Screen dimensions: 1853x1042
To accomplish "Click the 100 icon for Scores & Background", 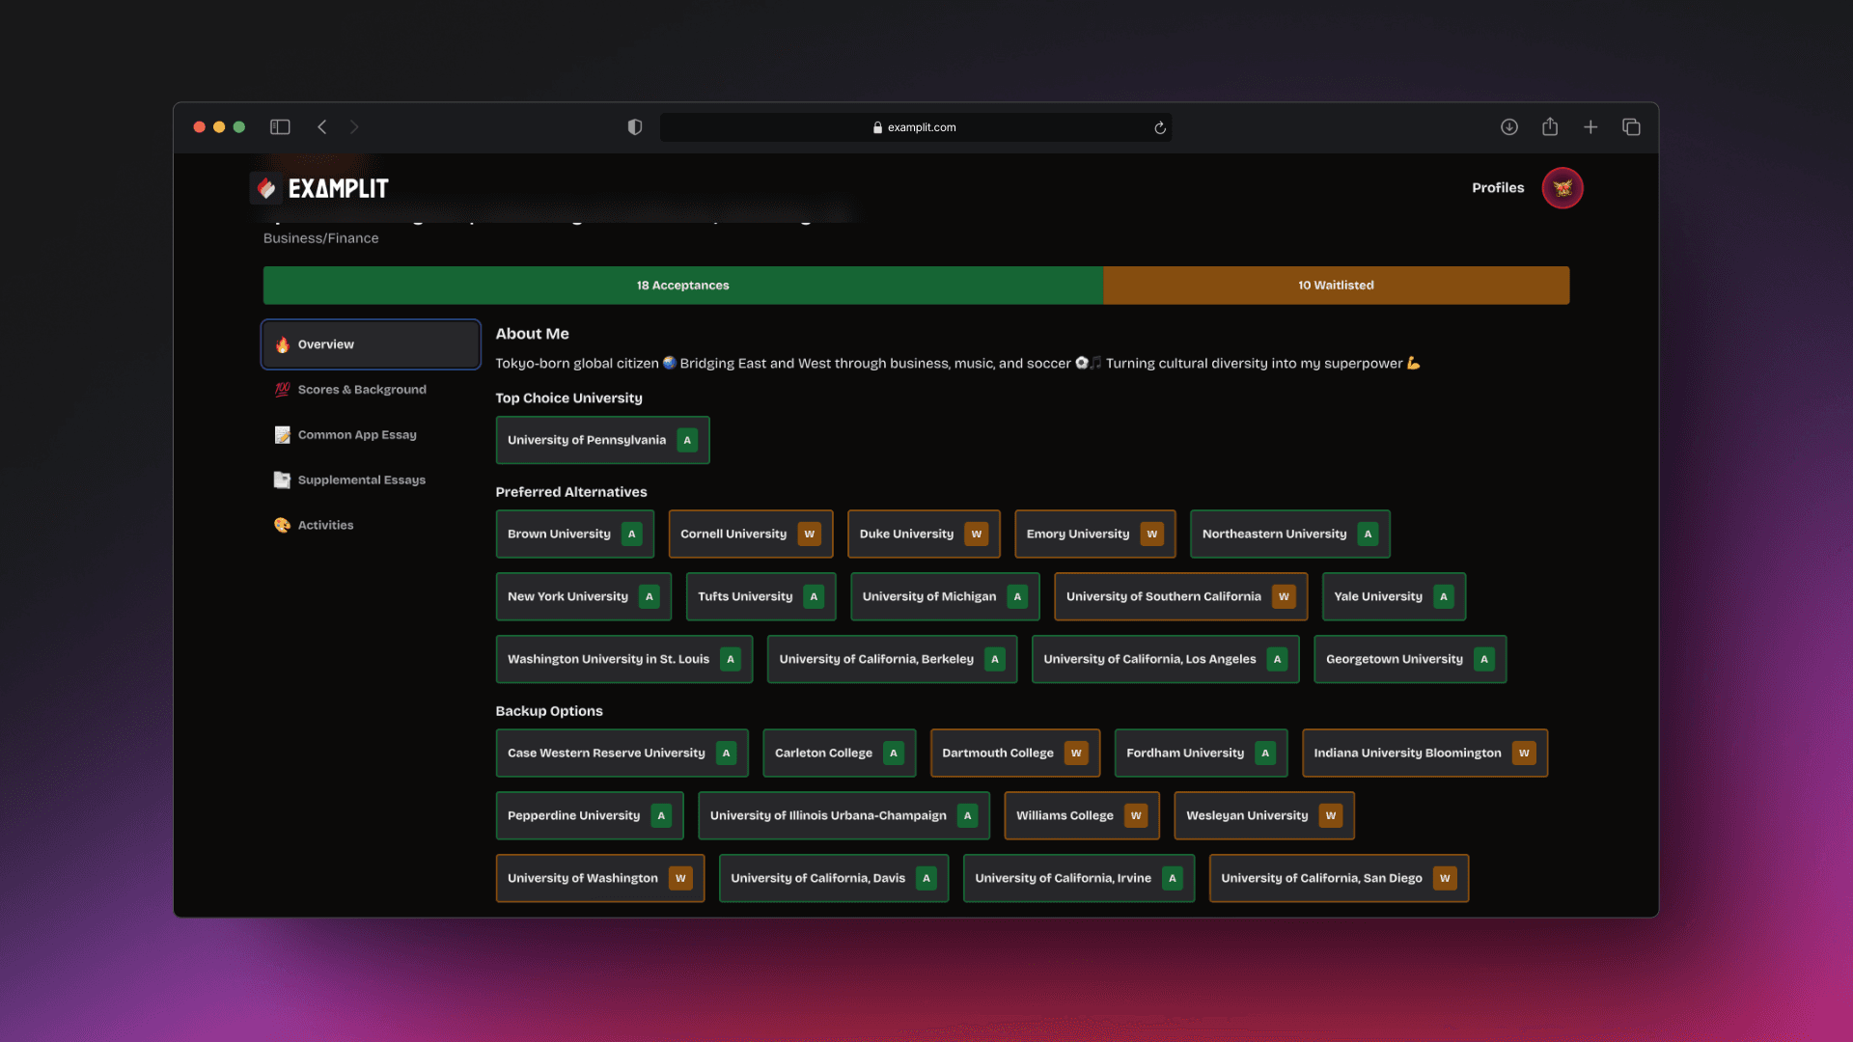I will point(282,389).
